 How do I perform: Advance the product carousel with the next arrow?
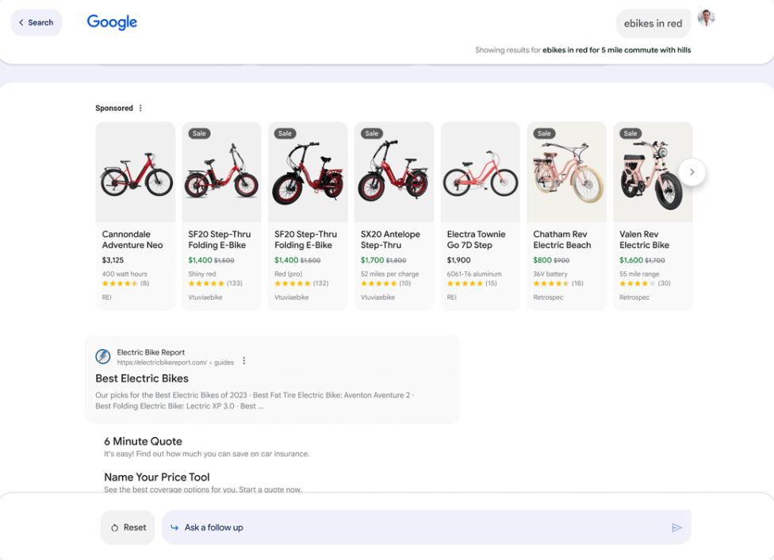click(692, 172)
